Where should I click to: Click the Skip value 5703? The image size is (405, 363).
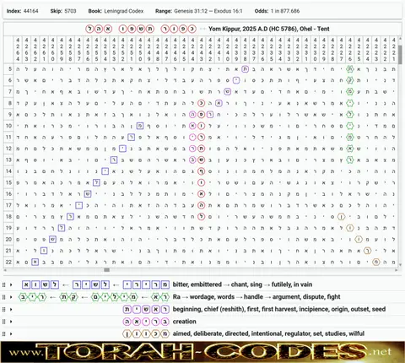[x=70, y=11]
